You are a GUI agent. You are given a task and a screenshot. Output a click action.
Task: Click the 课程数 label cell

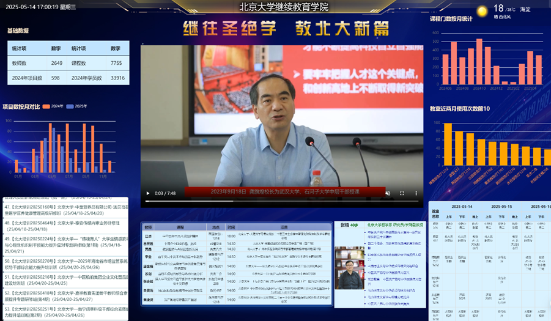coord(79,63)
